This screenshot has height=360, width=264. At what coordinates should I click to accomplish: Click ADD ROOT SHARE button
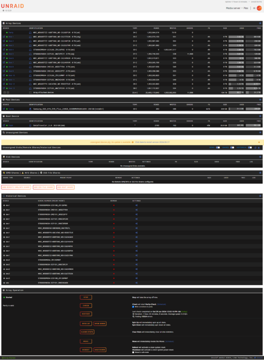pyautogui.click(x=65, y=187)
